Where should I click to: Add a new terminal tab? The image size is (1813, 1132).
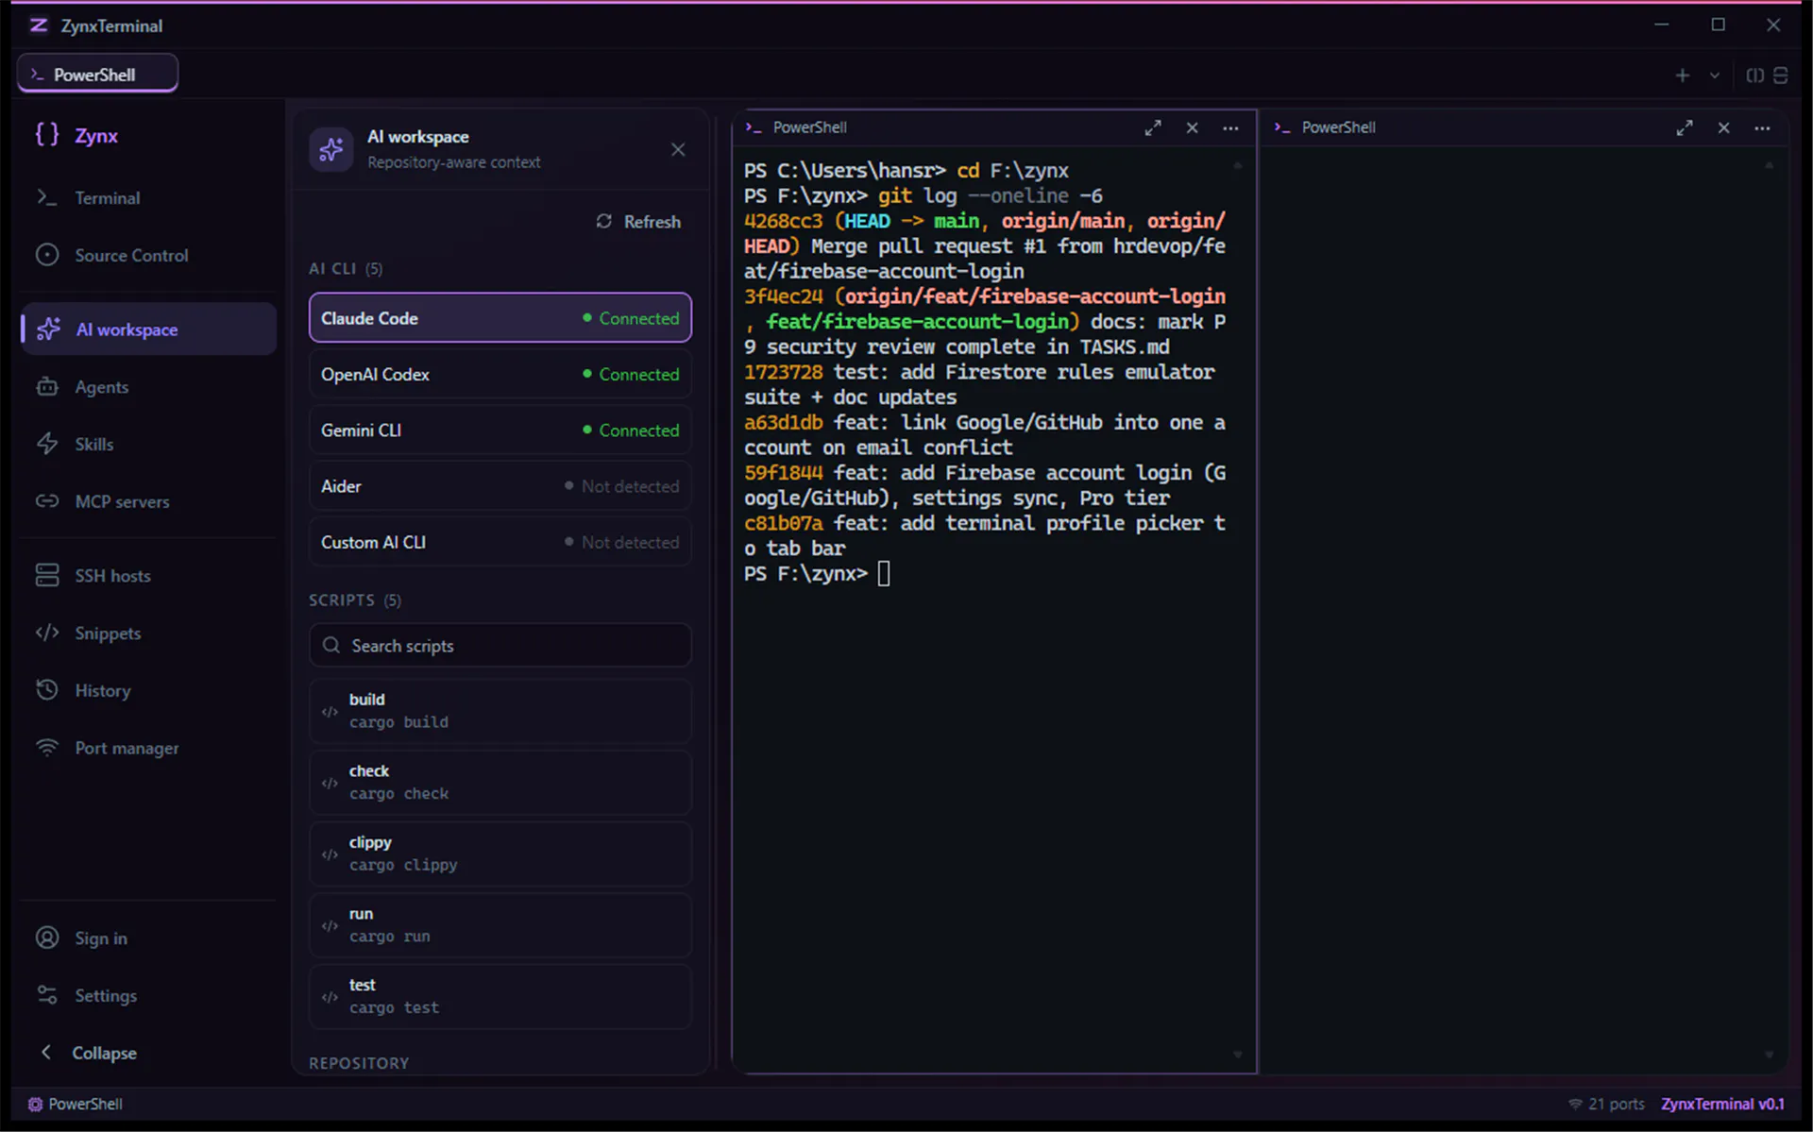1682,75
